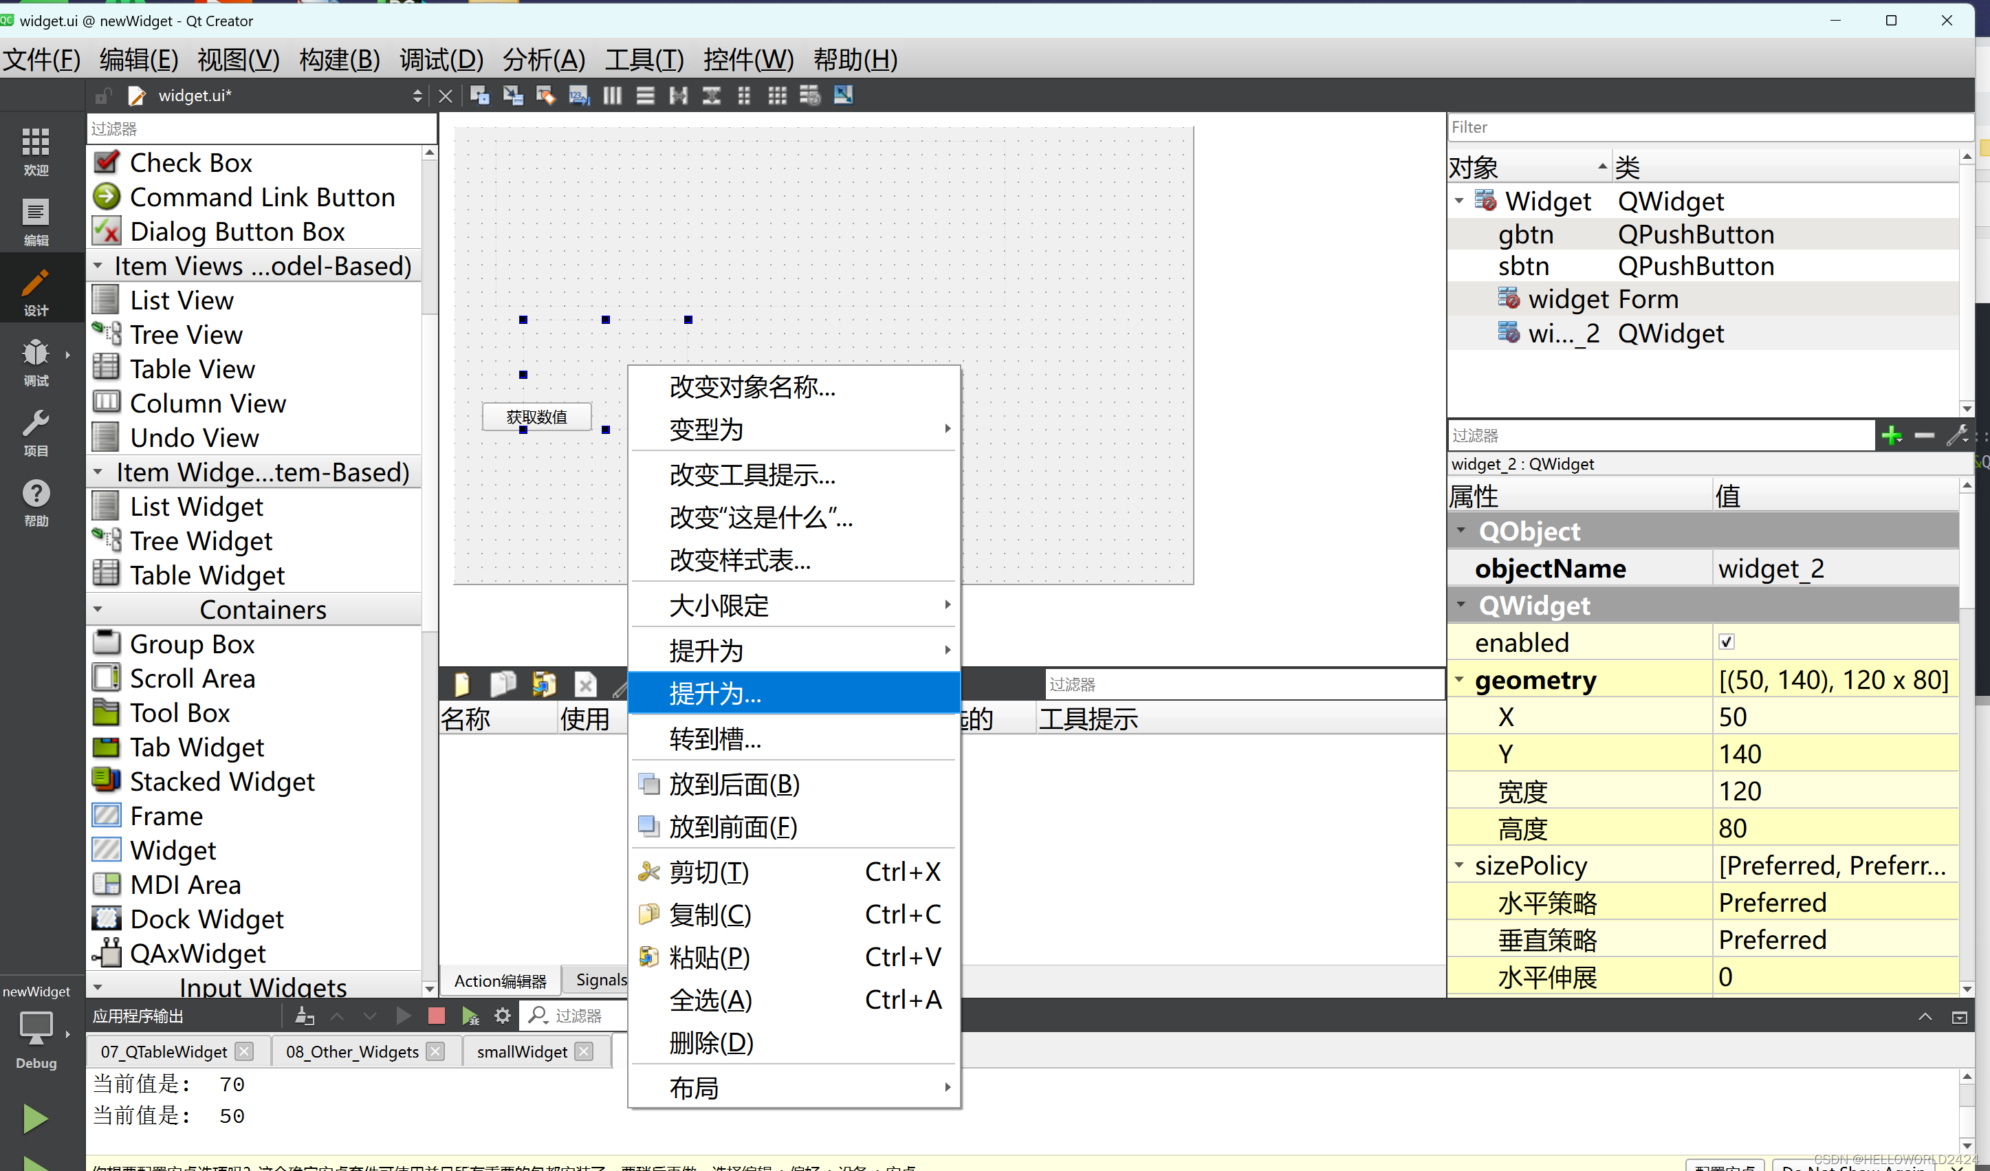1990x1171 pixels.
Task: Click the Break Layout toolbar icon
Action: 810,96
